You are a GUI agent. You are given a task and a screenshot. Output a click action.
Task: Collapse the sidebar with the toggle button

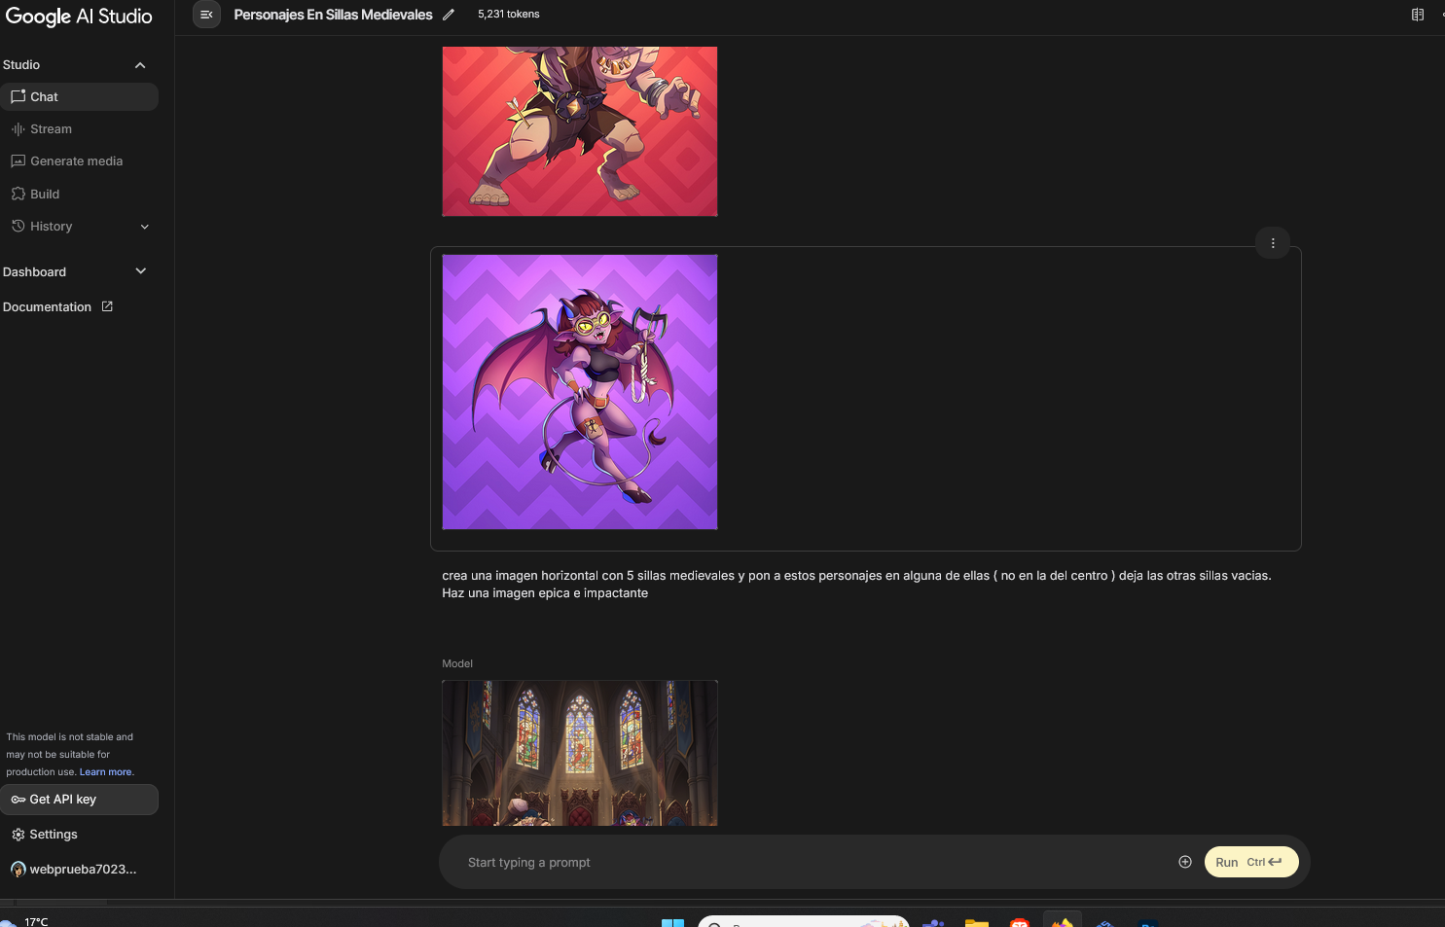point(206,15)
